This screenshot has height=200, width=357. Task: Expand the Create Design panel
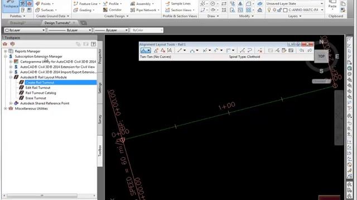point(116,16)
